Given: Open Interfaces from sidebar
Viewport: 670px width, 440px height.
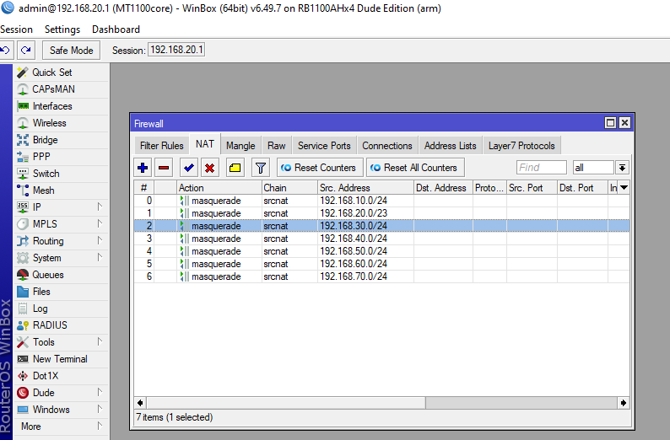Looking at the screenshot, I should [x=61, y=106].
